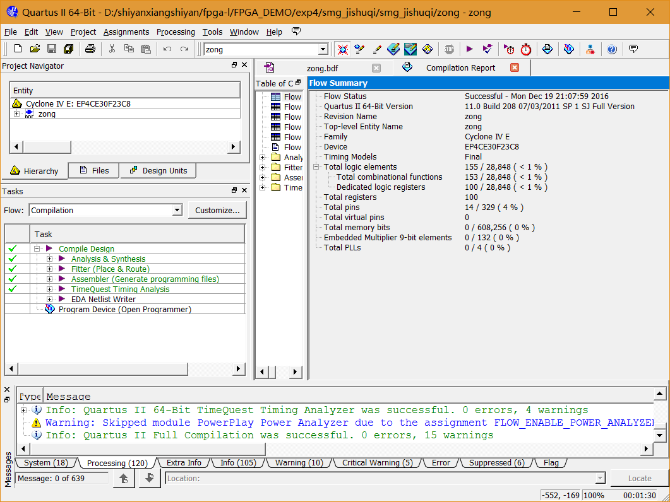Start Compilation with the purple play icon
Screen dimensions: 670x502
point(470,49)
